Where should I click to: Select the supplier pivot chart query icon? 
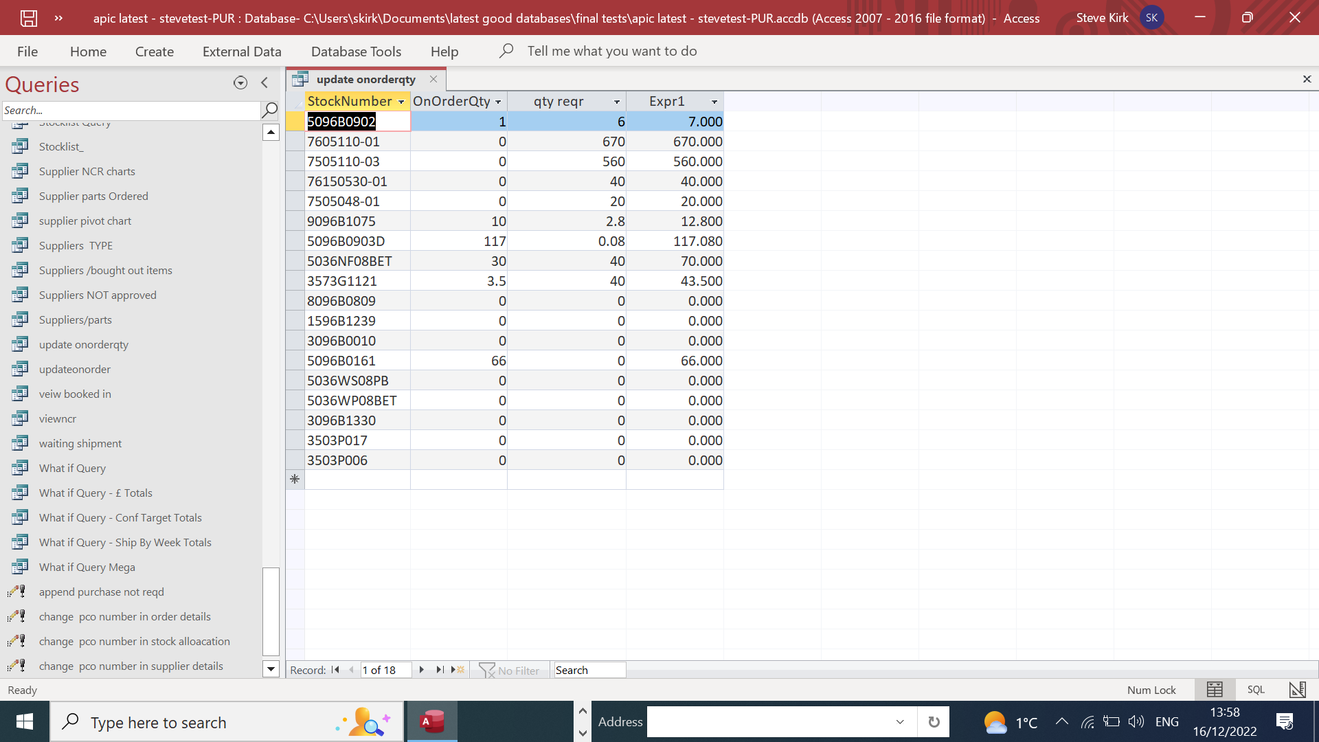pos(20,221)
